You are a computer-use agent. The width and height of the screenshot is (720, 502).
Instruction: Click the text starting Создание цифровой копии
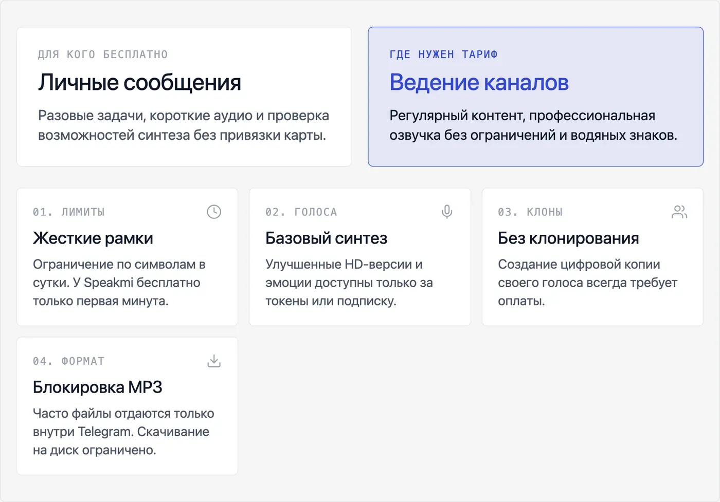587,283
